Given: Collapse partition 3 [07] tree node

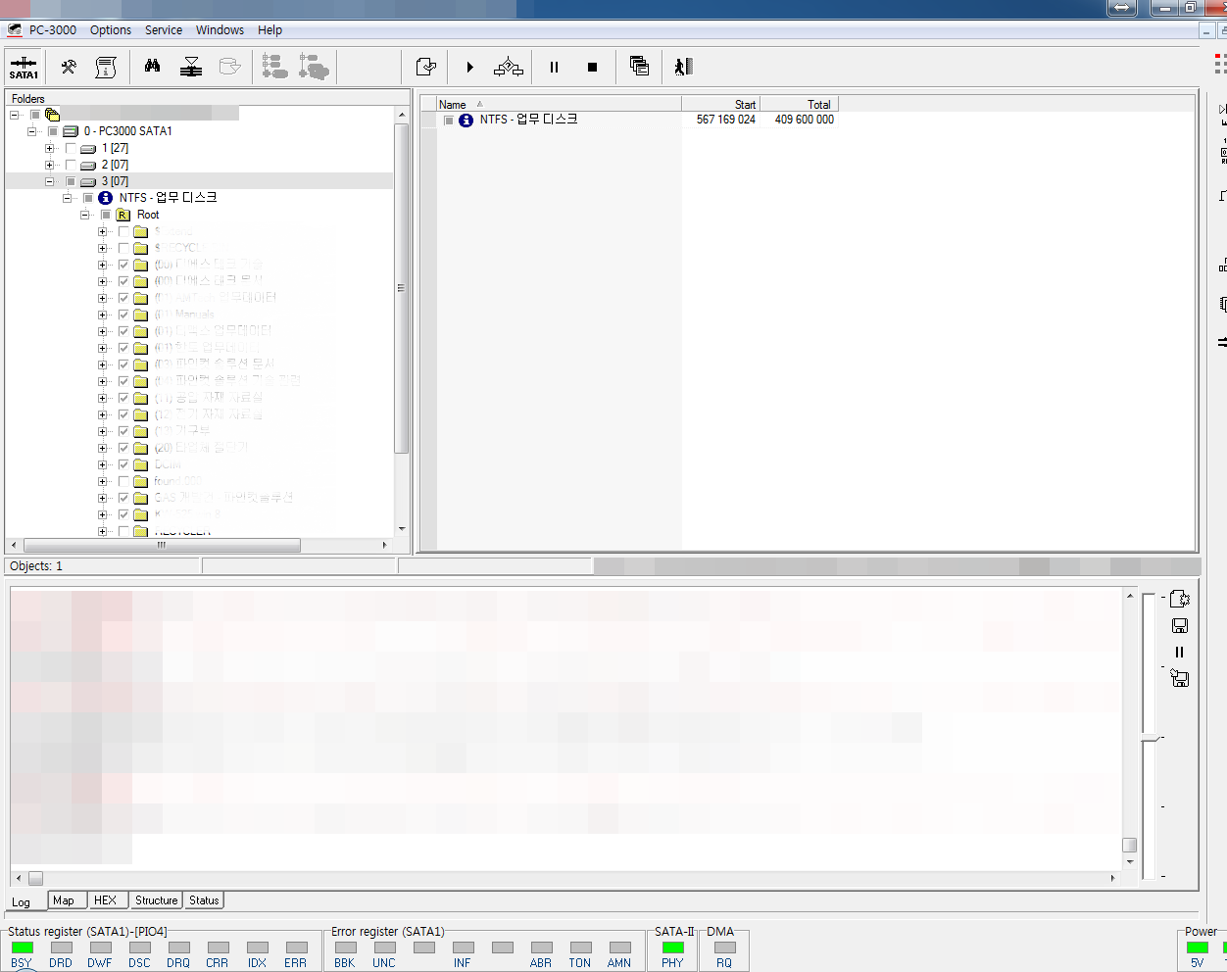Looking at the screenshot, I should (x=49, y=181).
